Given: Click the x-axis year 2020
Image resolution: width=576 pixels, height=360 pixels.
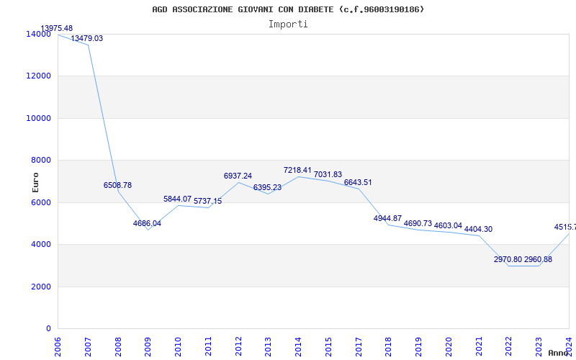Looking at the screenshot, I should click(449, 346).
